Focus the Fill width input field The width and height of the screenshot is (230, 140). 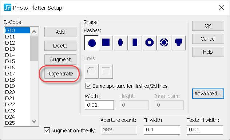[162, 129]
